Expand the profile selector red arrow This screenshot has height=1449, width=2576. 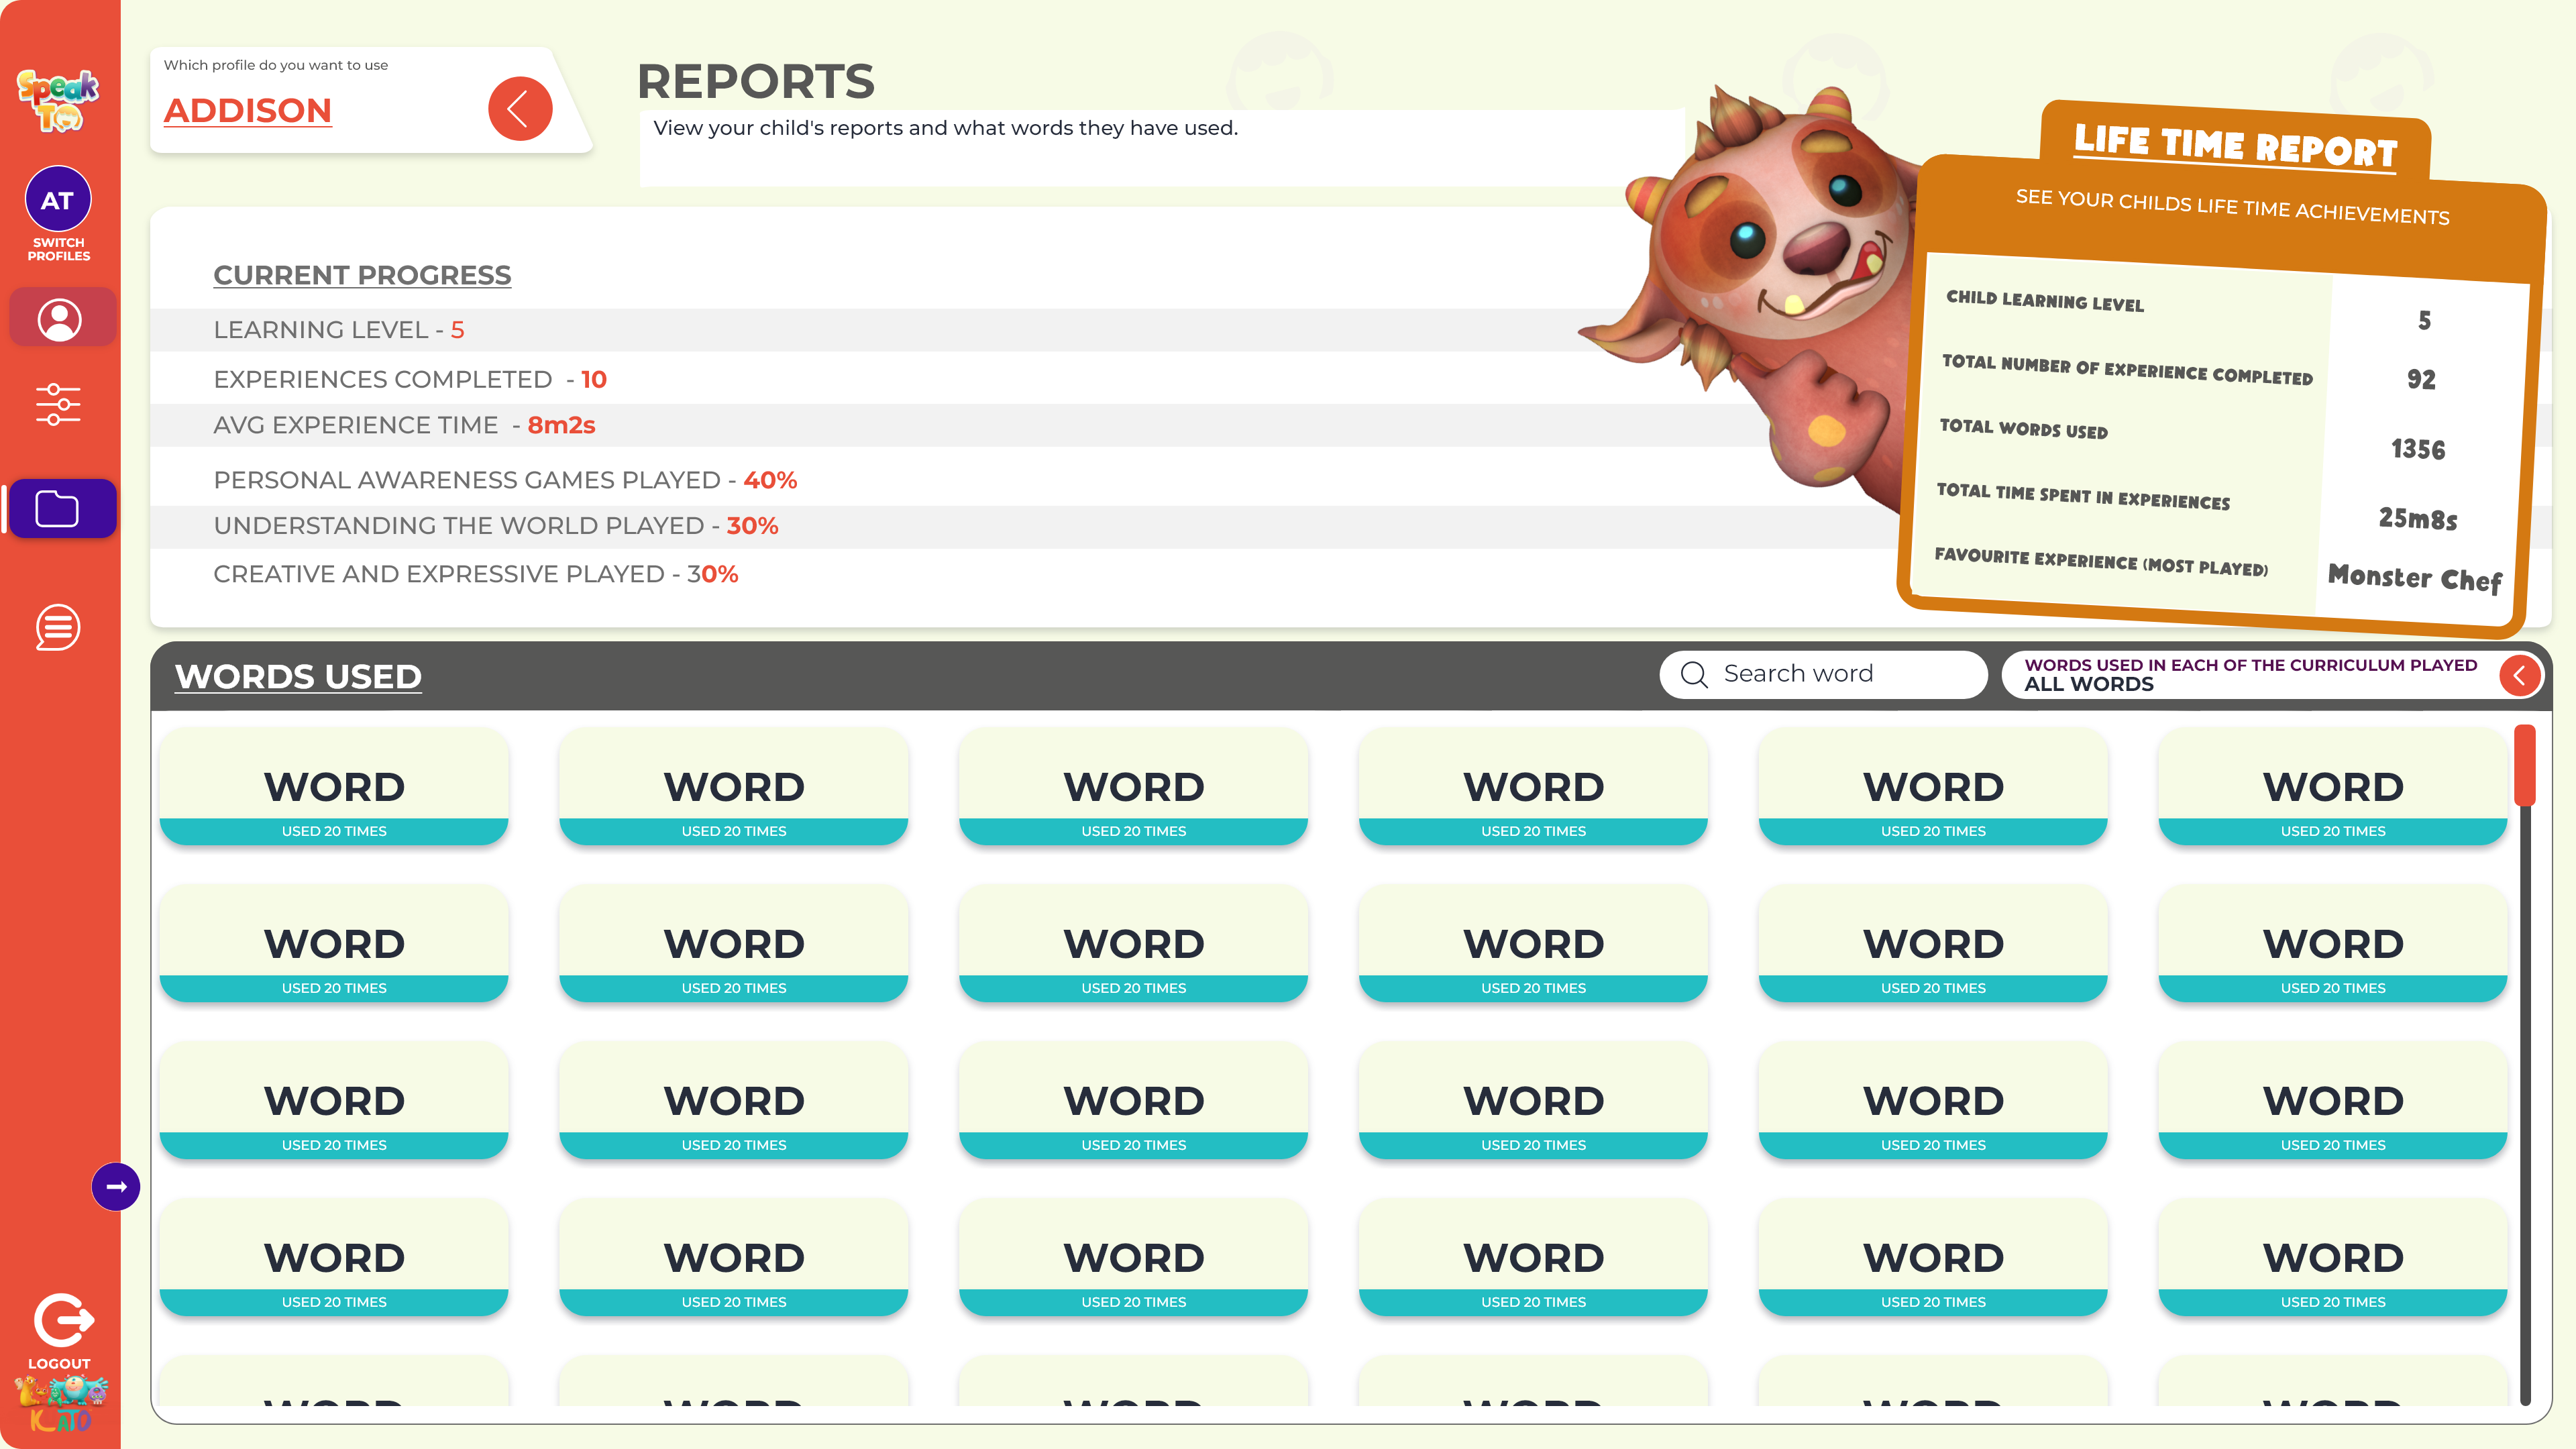(520, 109)
